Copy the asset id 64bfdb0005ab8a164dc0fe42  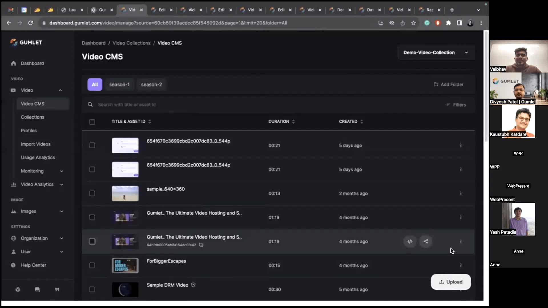(x=201, y=245)
